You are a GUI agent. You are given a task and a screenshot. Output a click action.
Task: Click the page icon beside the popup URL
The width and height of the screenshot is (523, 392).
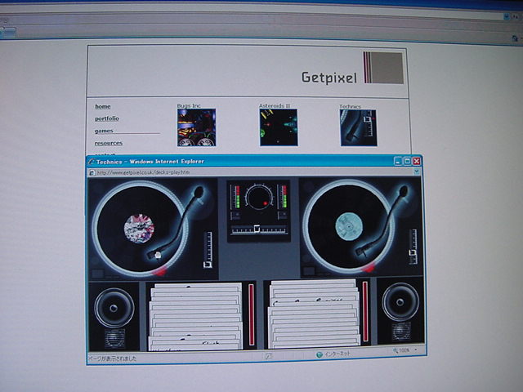click(x=92, y=172)
